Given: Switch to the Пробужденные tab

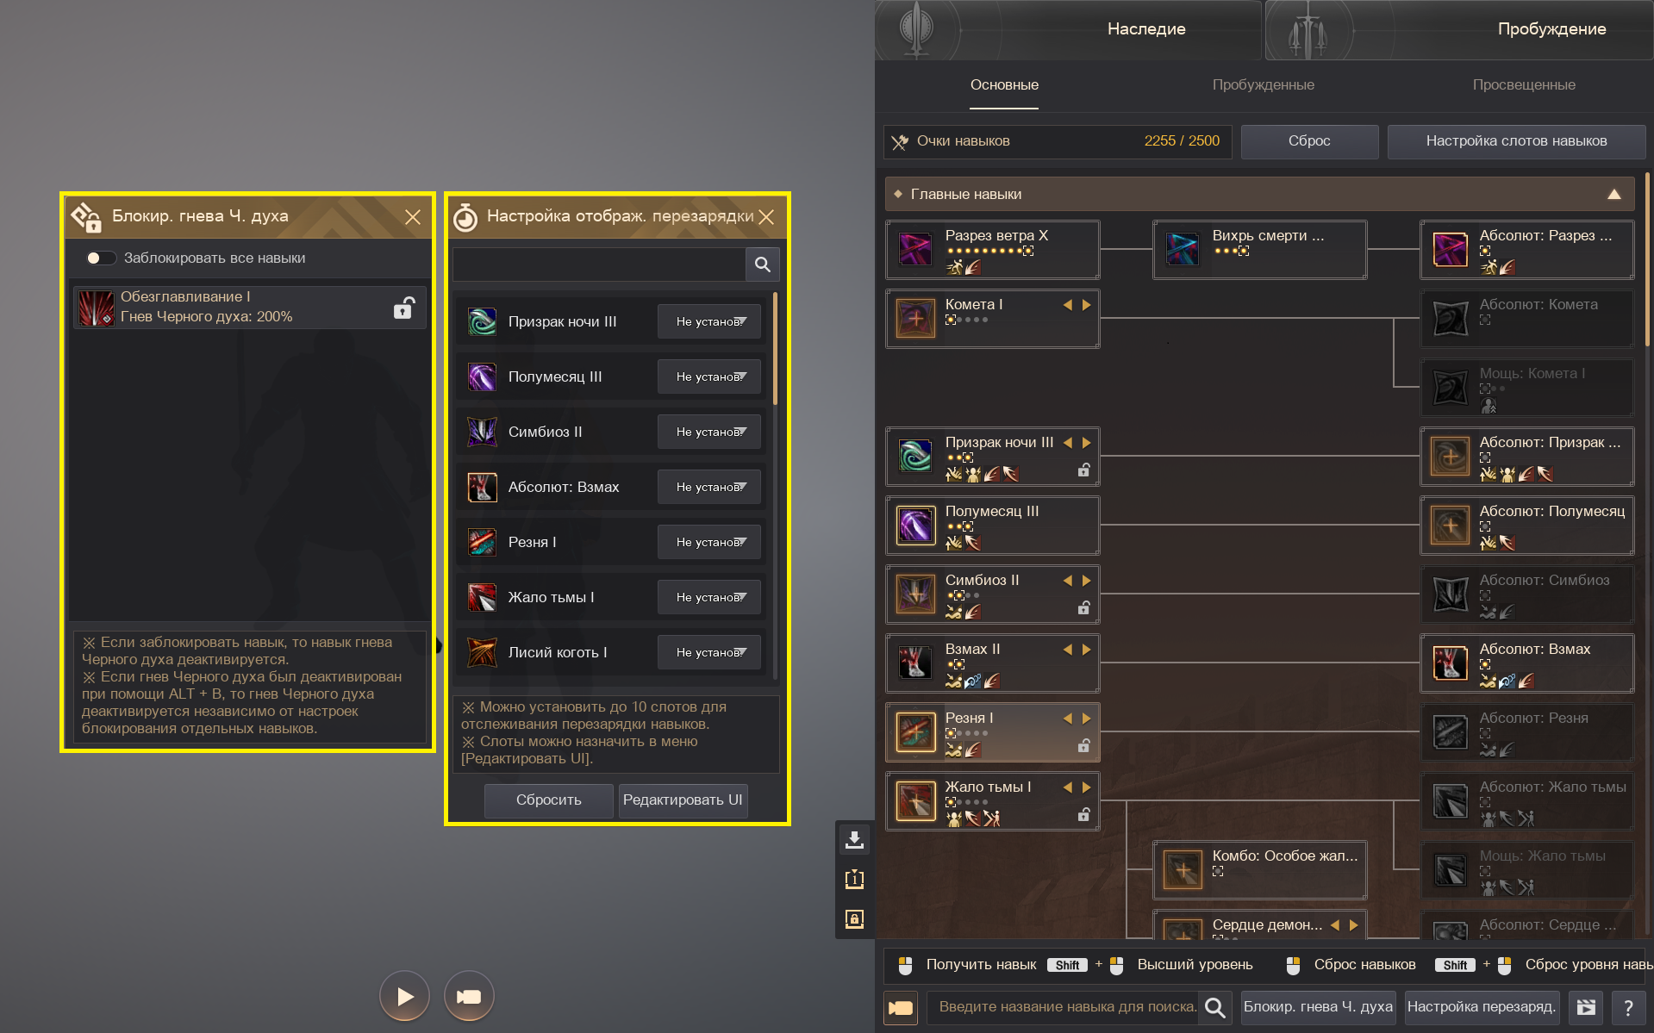Looking at the screenshot, I should click(1263, 85).
